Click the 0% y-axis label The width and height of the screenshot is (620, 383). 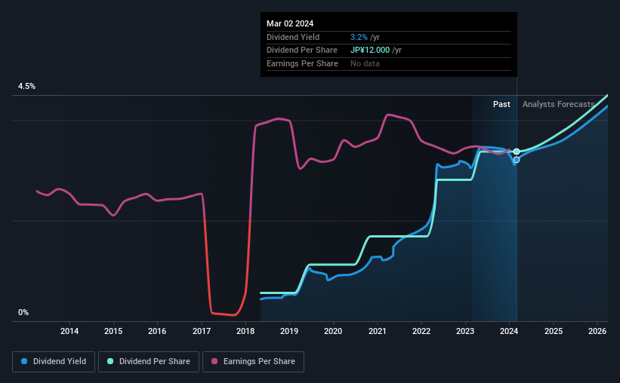[23, 312]
